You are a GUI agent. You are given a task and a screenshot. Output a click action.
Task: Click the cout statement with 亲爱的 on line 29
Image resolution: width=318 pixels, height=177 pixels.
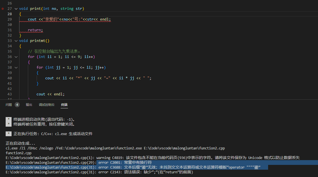69,19
